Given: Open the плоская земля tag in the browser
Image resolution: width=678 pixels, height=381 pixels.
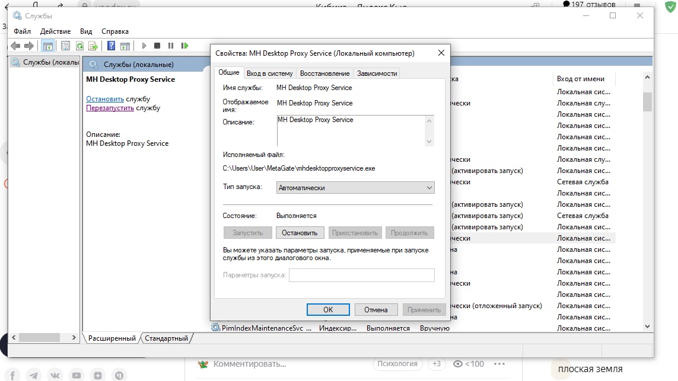Looking at the screenshot, I should click(590, 369).
